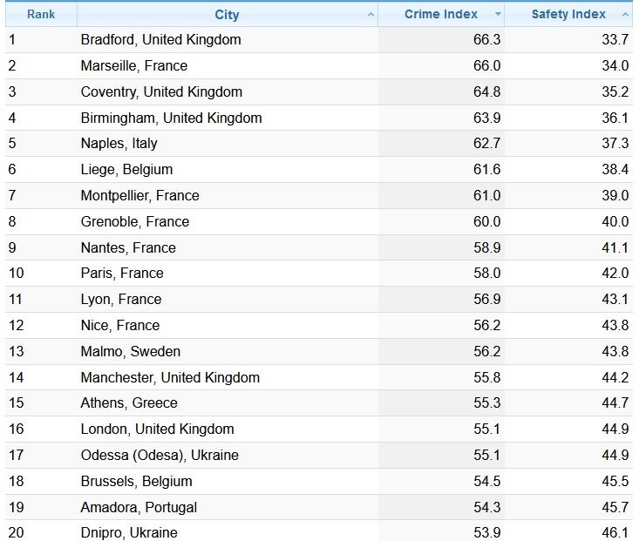
Task: Click Paris, France city name
Action: click(122, 274)
